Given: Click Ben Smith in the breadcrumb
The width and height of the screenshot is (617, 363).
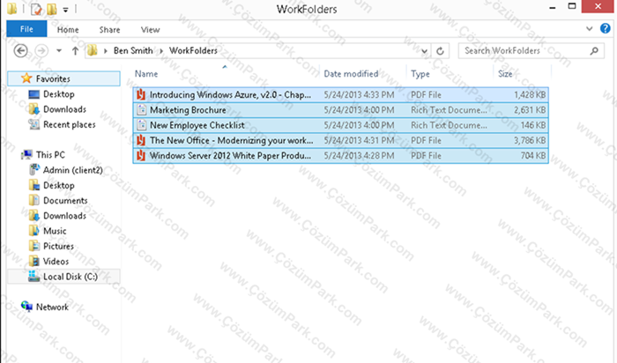Looking at the screenshot, I should point(133,50).
